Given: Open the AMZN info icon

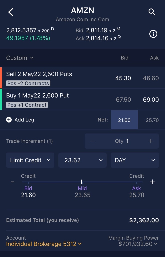Looking at the screenshot, I should pyautogui.click(x=153, y=34).
